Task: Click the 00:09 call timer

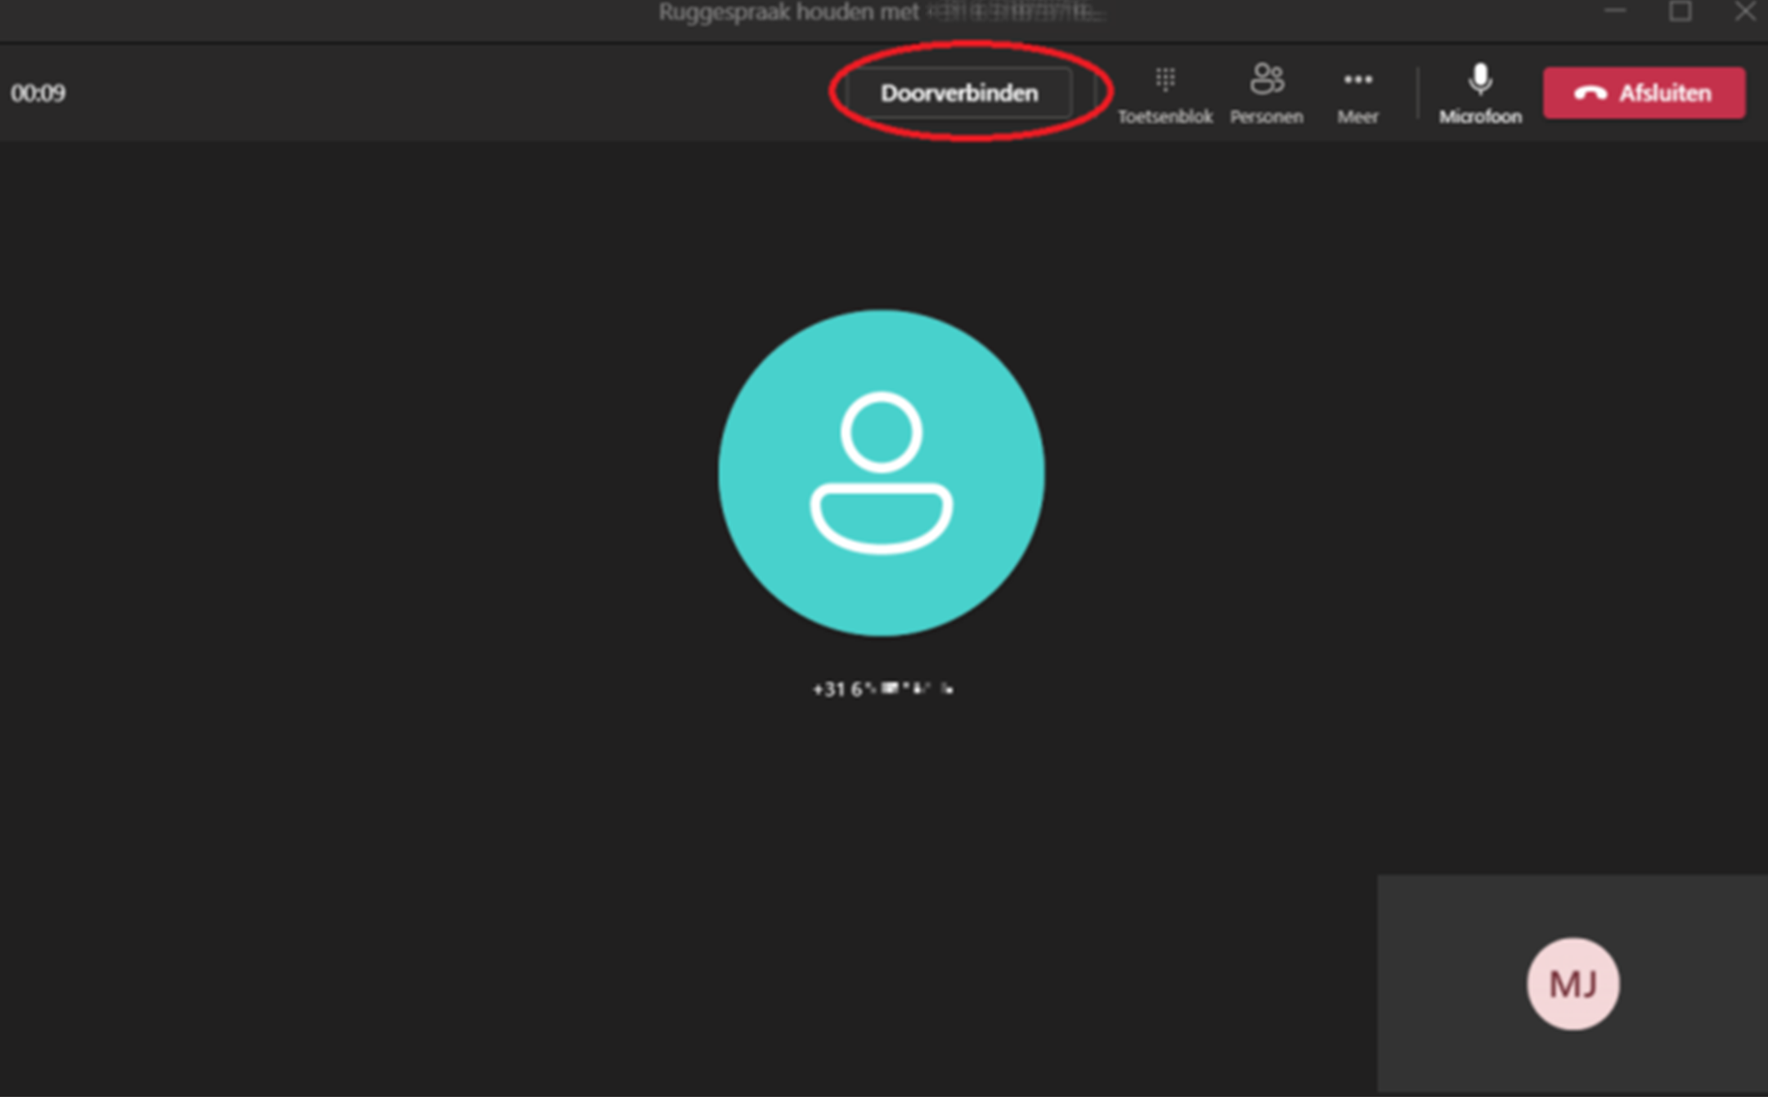Action: 38,93
